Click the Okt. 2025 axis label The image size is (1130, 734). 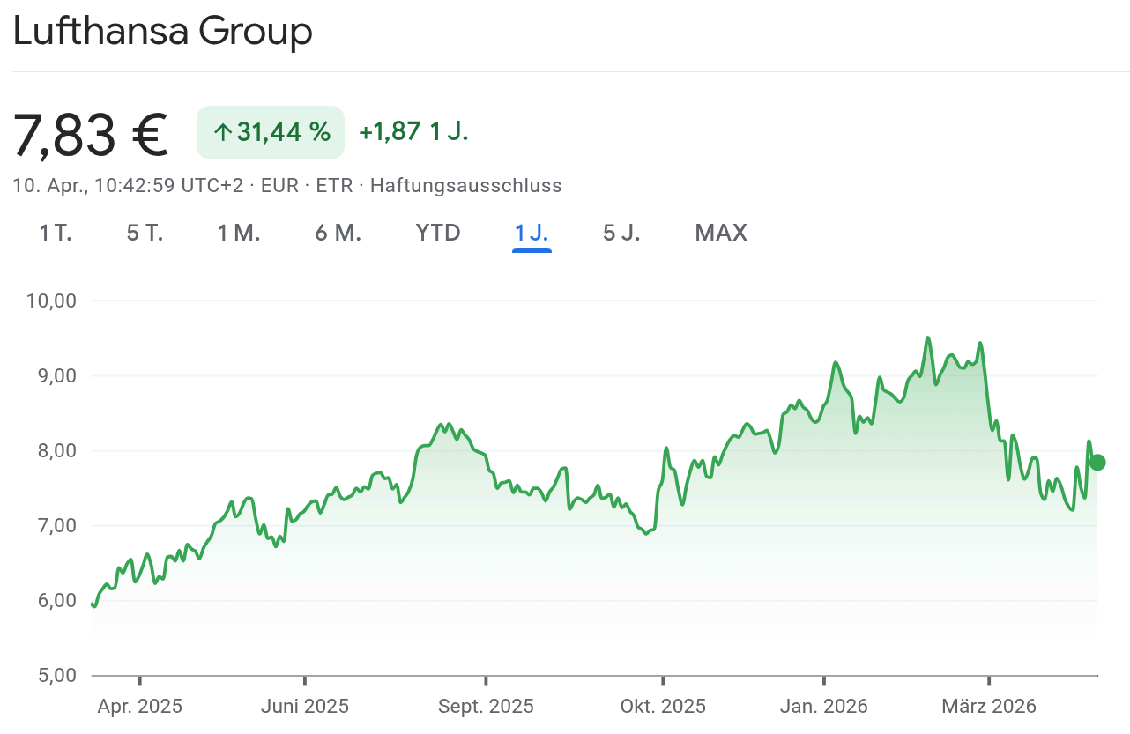(x=663, y=706)
